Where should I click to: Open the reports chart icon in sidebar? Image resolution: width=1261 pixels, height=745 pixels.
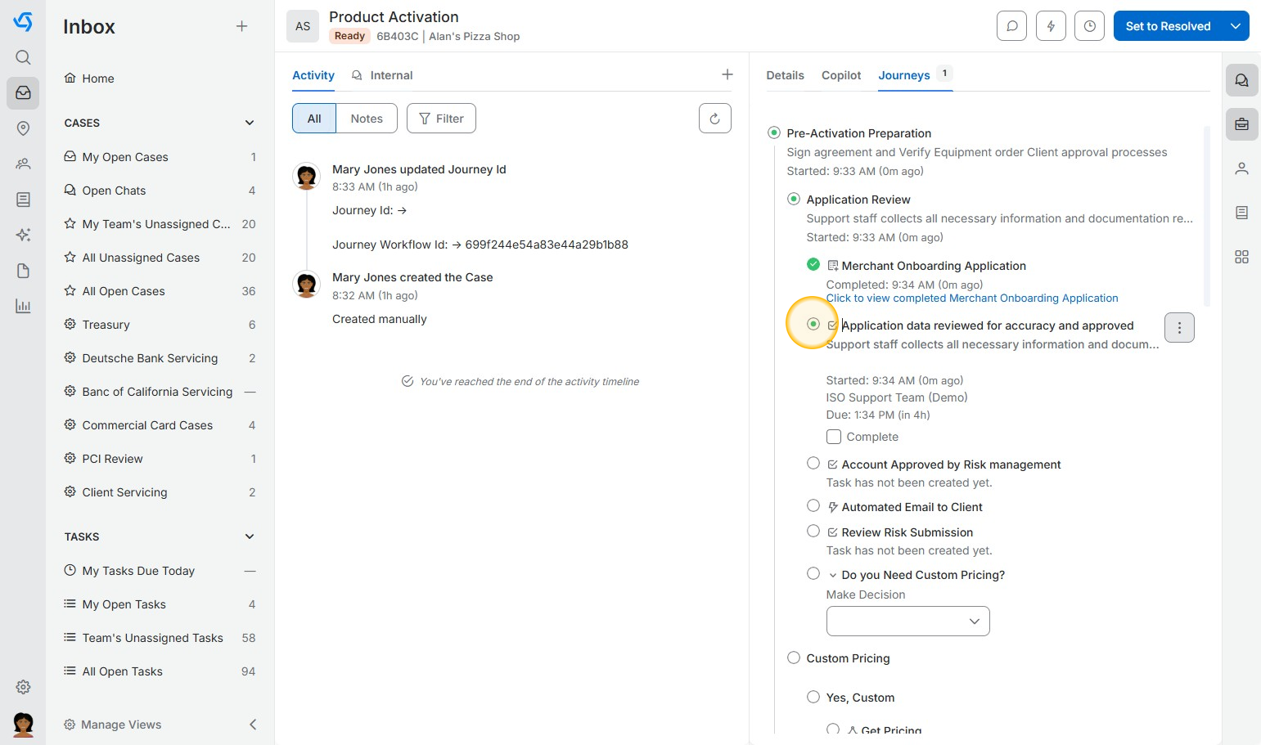[x=23, y=307]
